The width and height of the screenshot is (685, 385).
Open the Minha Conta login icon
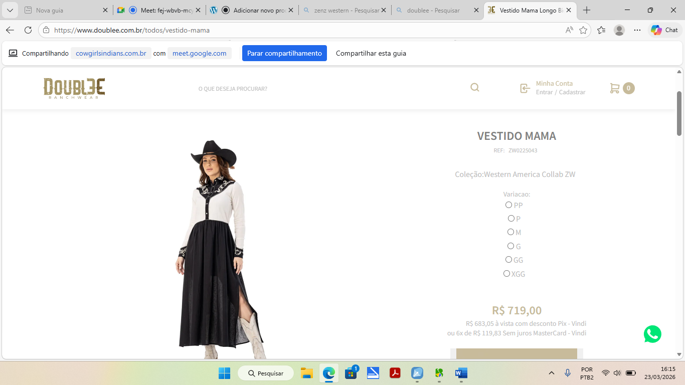point(525,88)
